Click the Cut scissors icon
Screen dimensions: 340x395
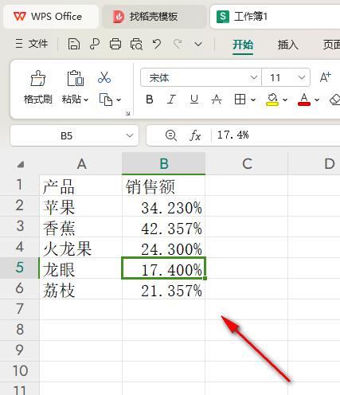click(104, 77)
